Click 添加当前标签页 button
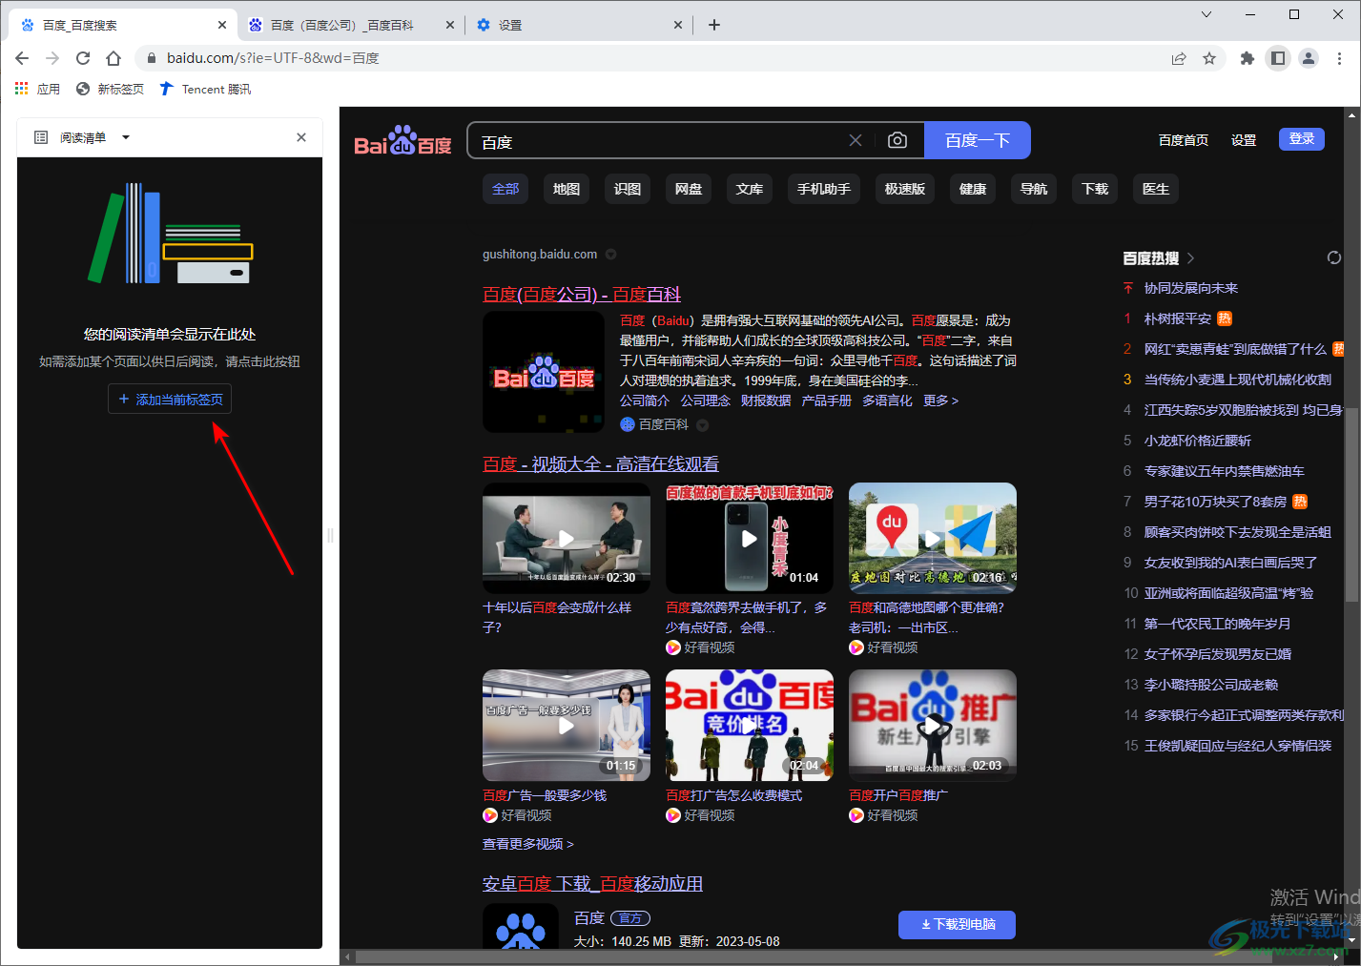 coord(170,400)
